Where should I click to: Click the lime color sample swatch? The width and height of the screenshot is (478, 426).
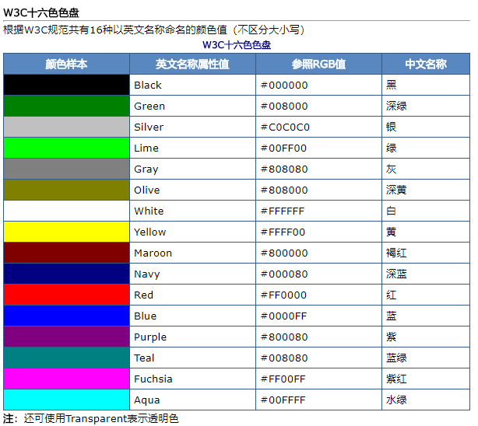coord(67,148)
